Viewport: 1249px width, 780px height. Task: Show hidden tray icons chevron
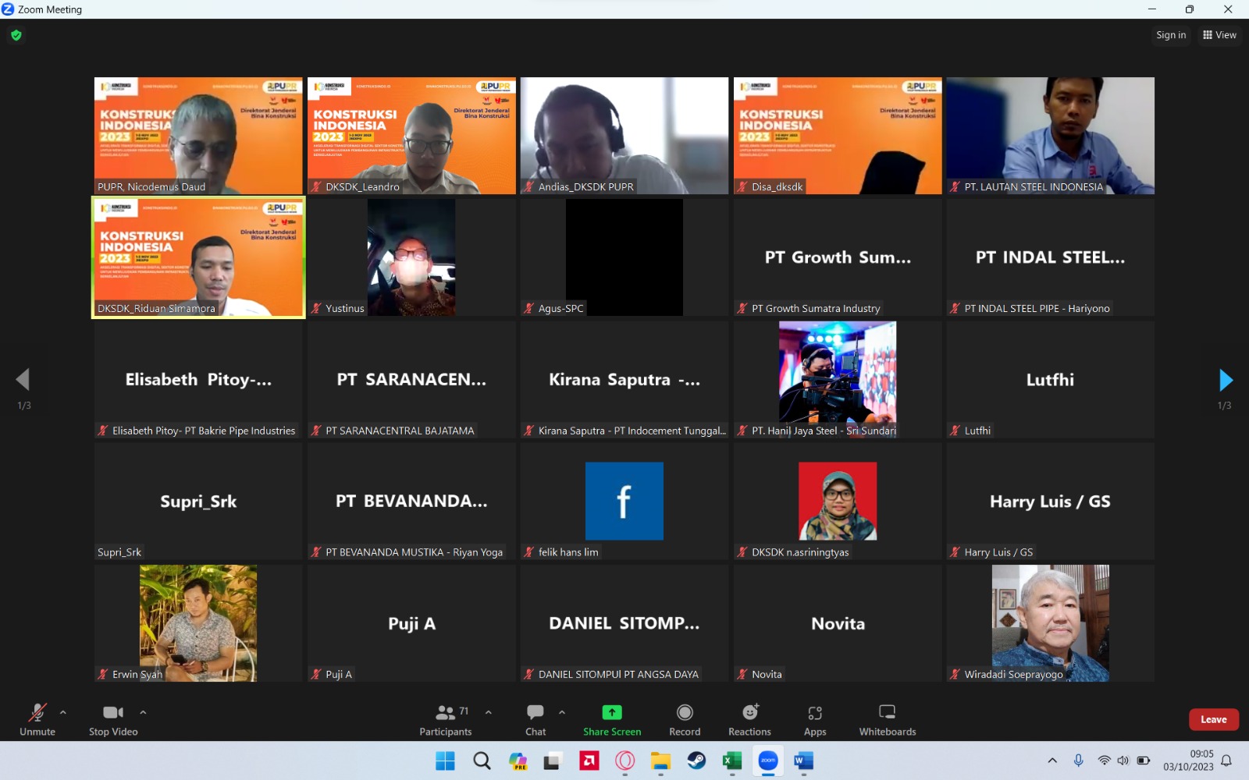[x=1052, y=760]
